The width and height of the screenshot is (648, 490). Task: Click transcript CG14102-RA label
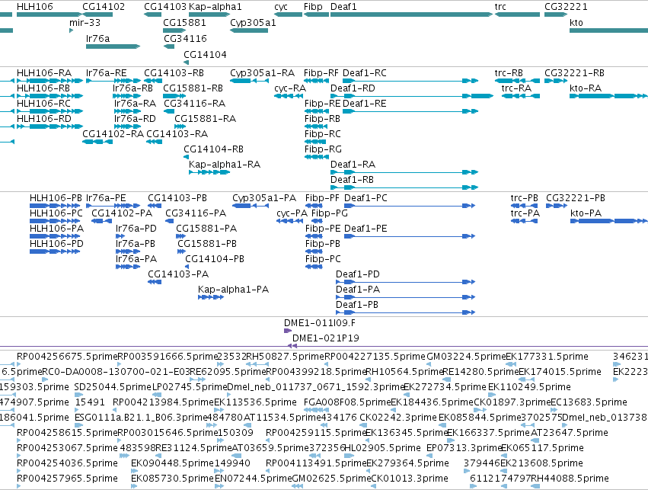click(x=113, y=134)
